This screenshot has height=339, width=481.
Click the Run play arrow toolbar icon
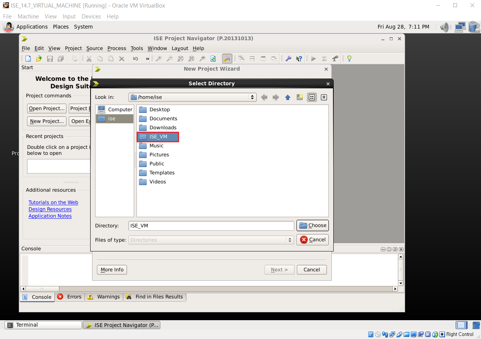point(313,59)
